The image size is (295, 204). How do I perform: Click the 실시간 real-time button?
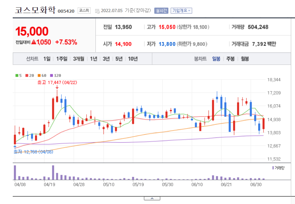pyautogui.click(x=161, y=11)
